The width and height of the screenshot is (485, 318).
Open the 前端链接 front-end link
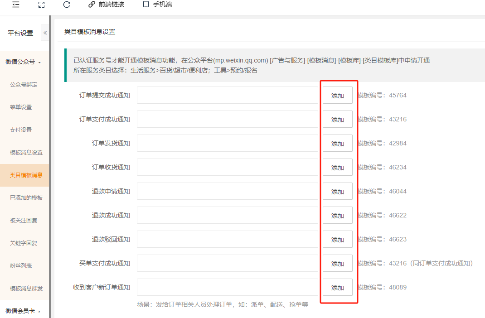click(x=106, y=5)
